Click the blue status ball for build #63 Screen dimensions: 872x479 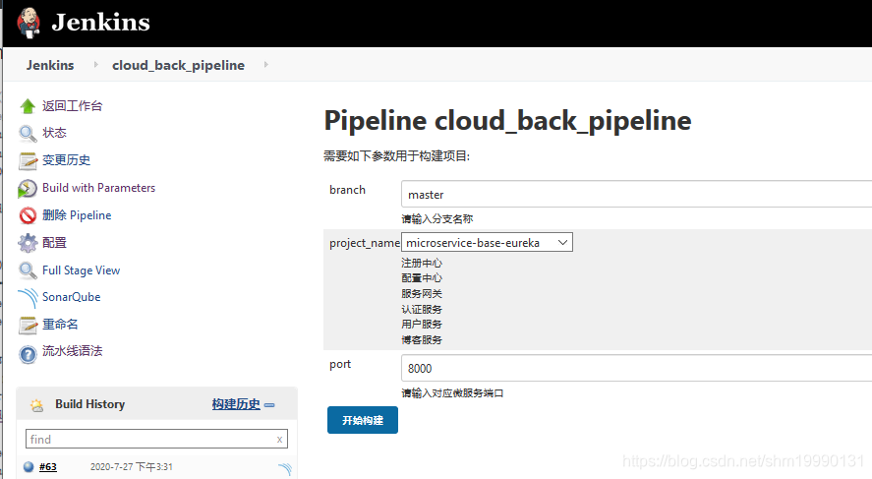coord(29,467)
